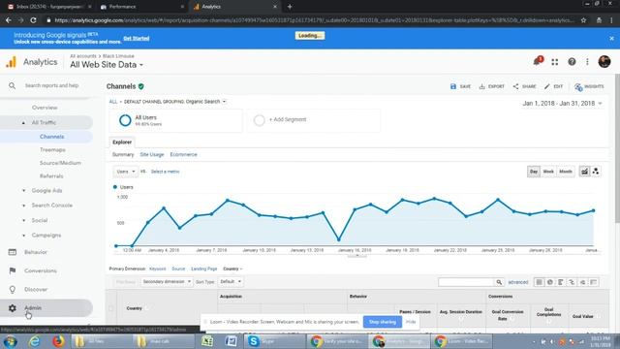Open the notifications bell icon
Screen dimensions: 620x349
point(538,61)
